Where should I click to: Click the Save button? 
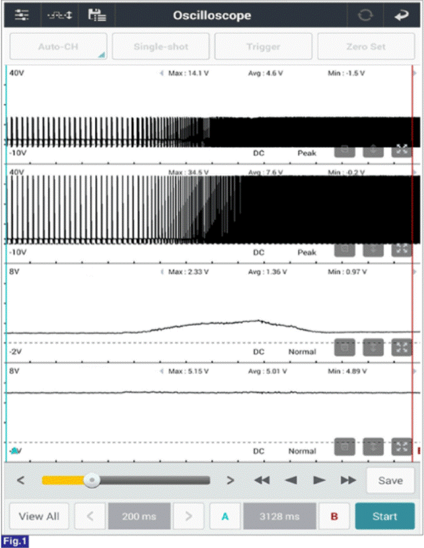(x=390, y=480)
